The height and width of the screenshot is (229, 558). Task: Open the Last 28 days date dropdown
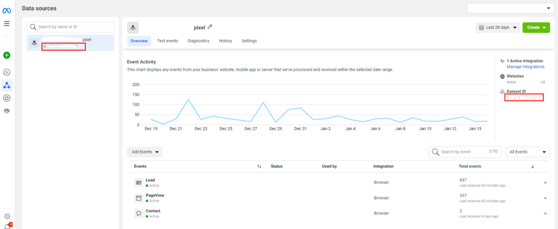click(x=498, y=27)
